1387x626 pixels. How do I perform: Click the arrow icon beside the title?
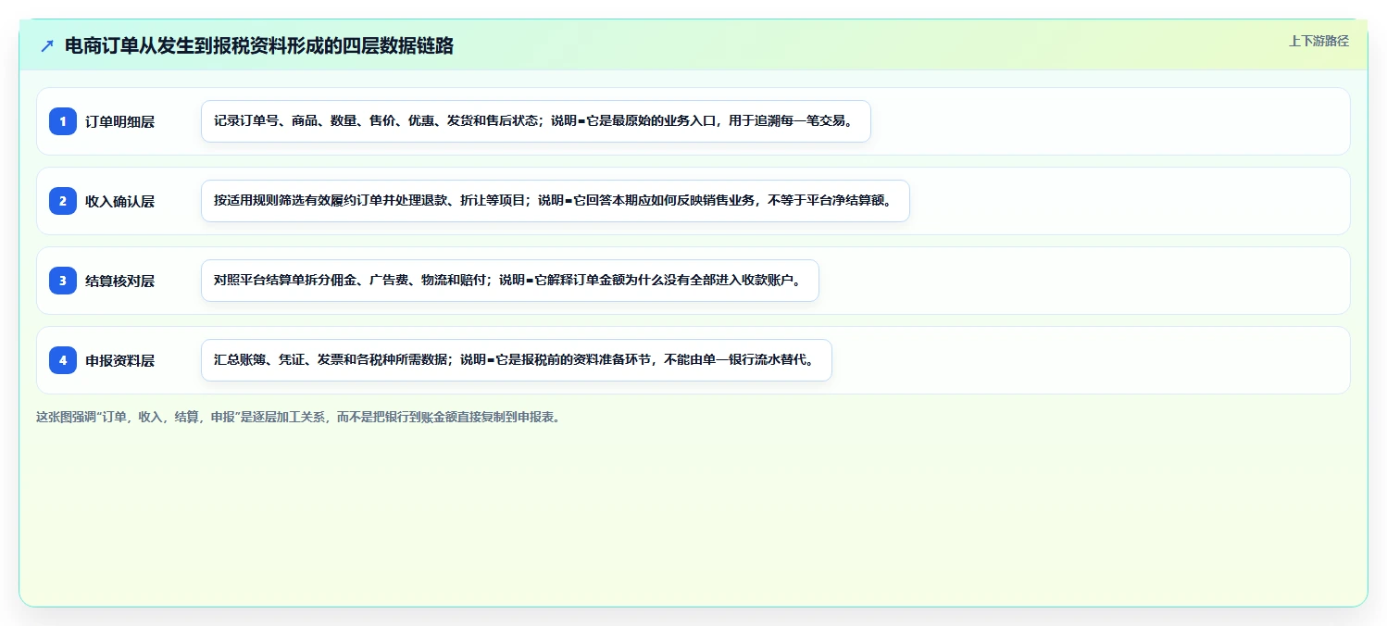point(47,45)
